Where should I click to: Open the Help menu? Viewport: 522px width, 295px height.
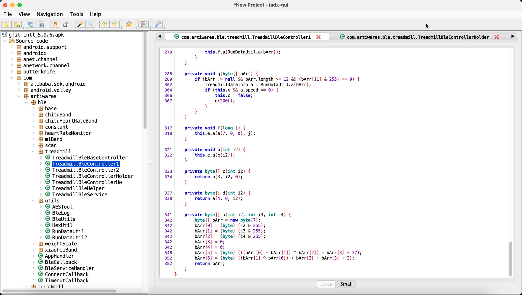pyautogui.click(x=96, y=14)
